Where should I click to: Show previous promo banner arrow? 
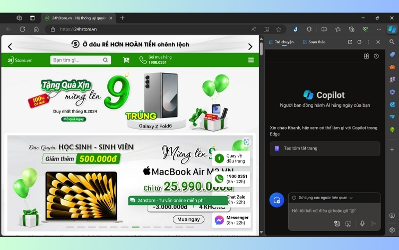click(10, 46)
